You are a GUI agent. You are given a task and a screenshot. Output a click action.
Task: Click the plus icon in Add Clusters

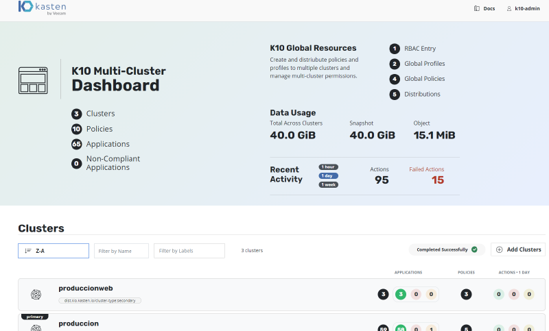500,249
